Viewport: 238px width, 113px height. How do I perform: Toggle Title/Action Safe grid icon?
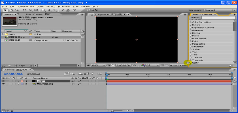pyautogui.click(x=108, y=65)
